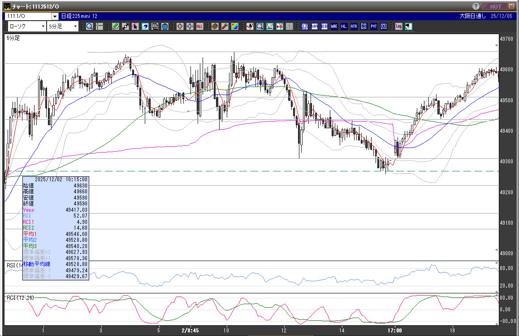Click the green pencil drawing tool
The image size is (519, 336).
[x=115, y=26]
